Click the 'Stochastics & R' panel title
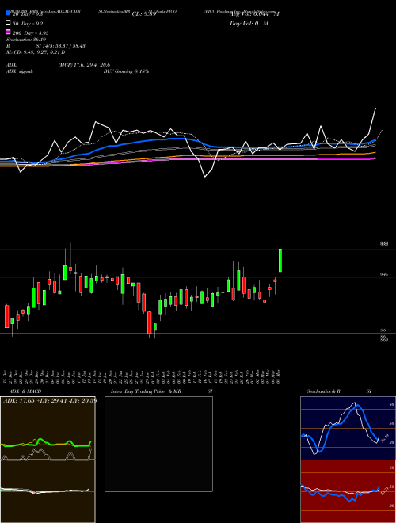The height and width of the screenshot is (523, 396). (x=324, y=391)
